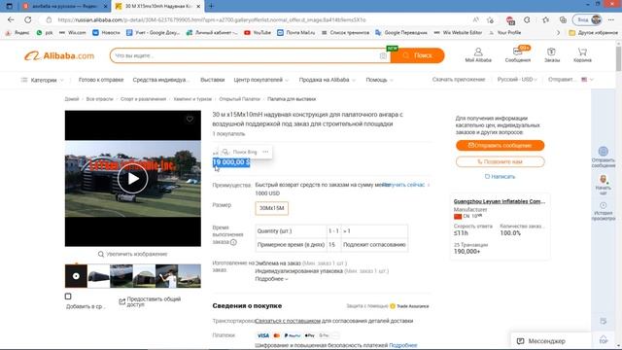Click the Подробнее payments link

403,345
